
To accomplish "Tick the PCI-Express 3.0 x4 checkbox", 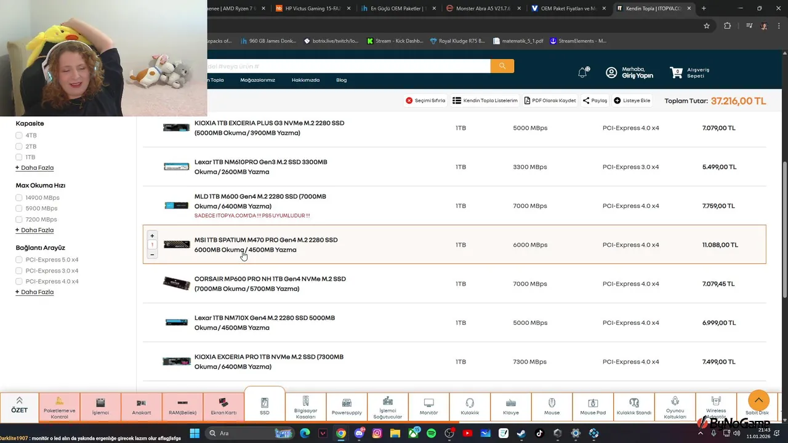I will (x=19, y=271).
